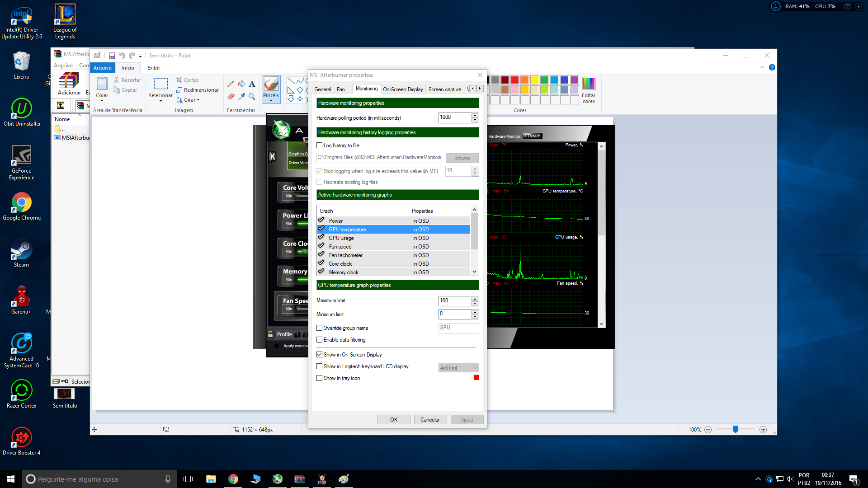Select the Eraser tool in Paint

(x=231, y=96)
